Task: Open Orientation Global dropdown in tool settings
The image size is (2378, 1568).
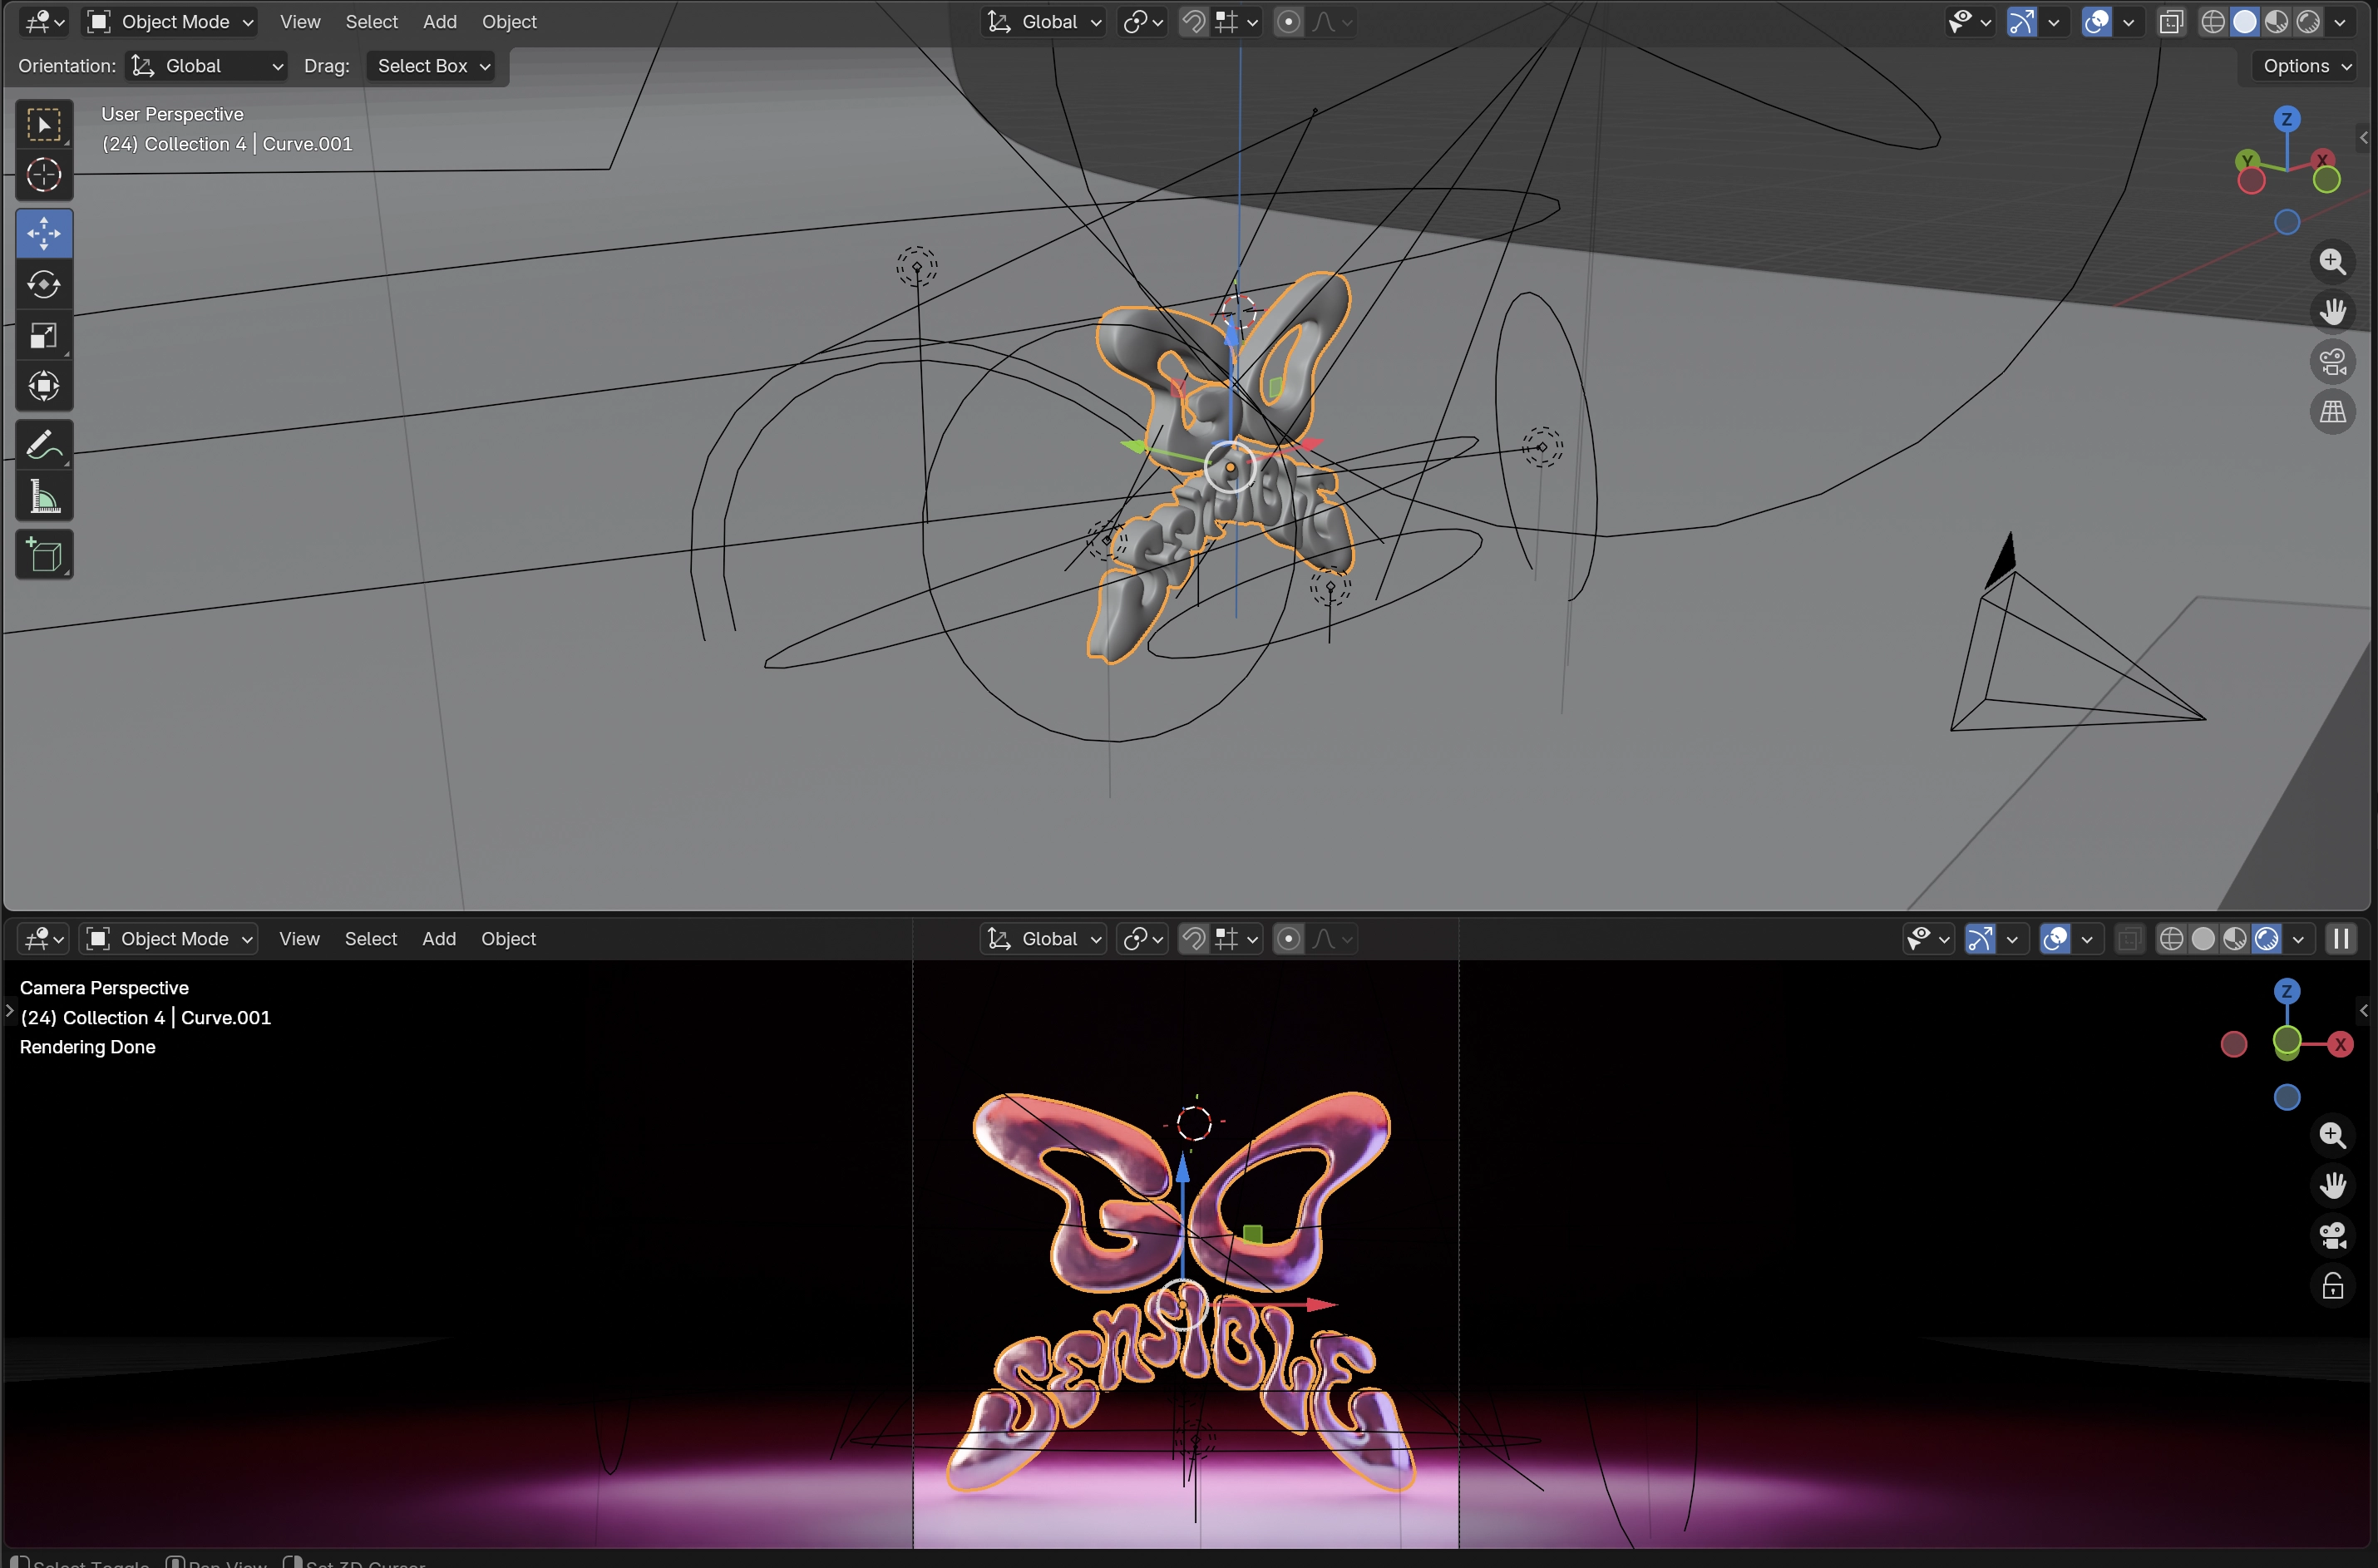Action: [x=207, y=66]
